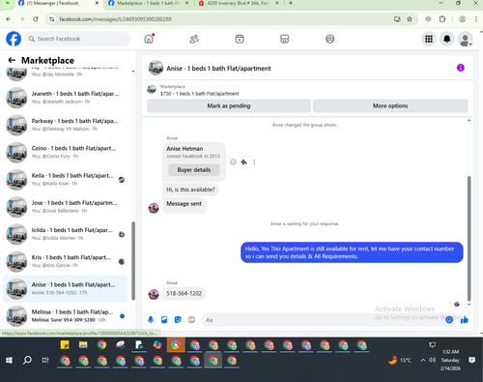Open File Explorer from taskbar
The height and width of the screenshot is (382, 483).
[x=83, y=345]
